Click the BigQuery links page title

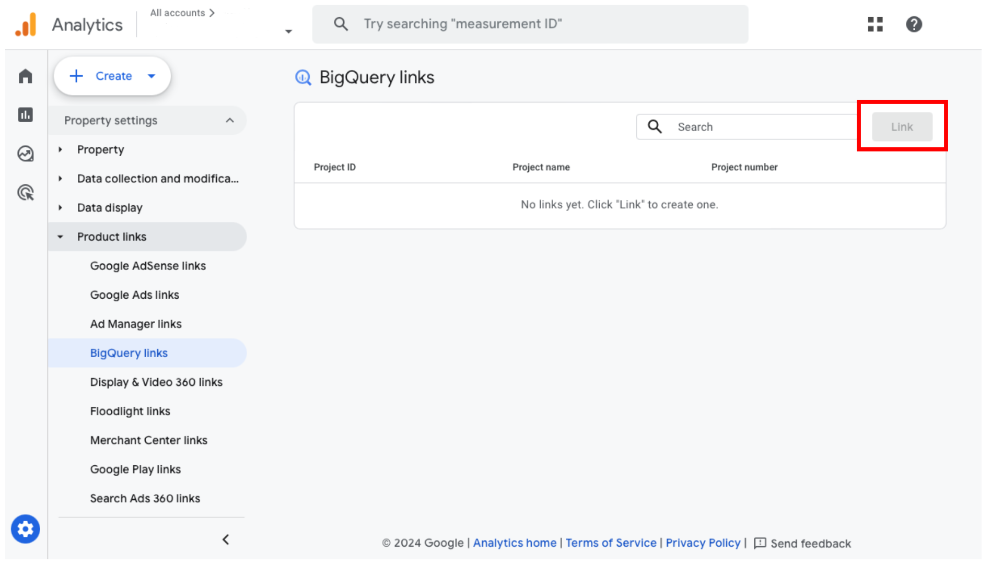tap(377, 77)
